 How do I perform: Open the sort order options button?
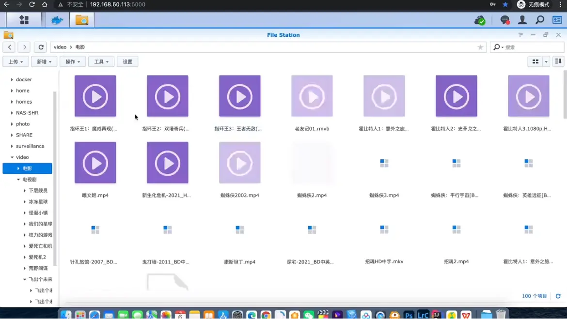coord(558,61)
